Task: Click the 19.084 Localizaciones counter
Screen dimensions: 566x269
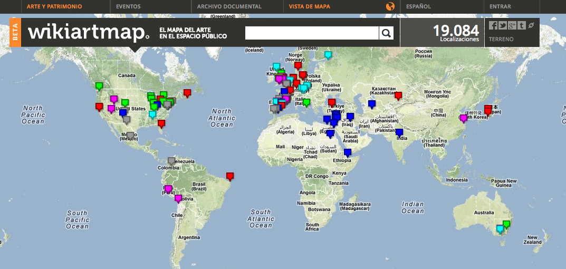Action: tap(456, 33)
